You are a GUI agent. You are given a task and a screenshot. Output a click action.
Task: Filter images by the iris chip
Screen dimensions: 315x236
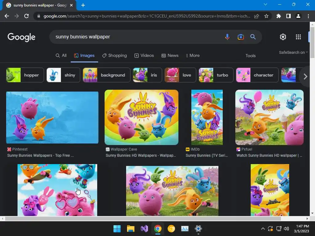tap(147, 75)
